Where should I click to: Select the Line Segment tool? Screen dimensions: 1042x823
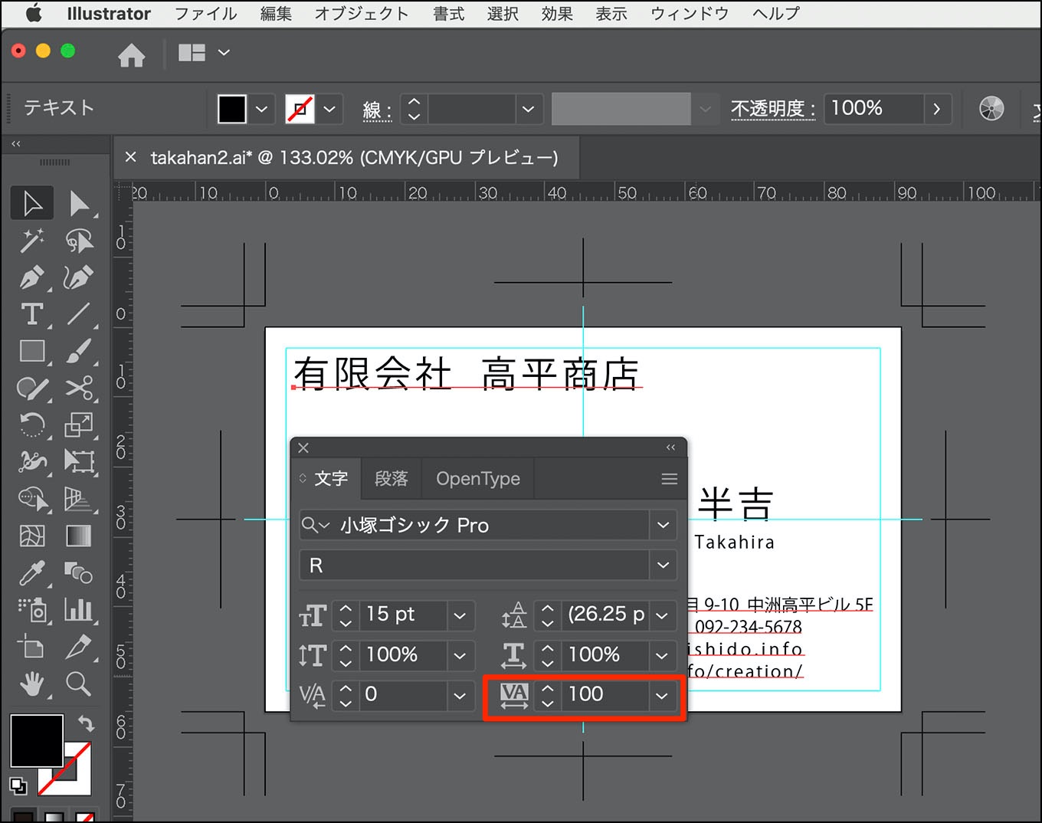click(x=79, y=313)
